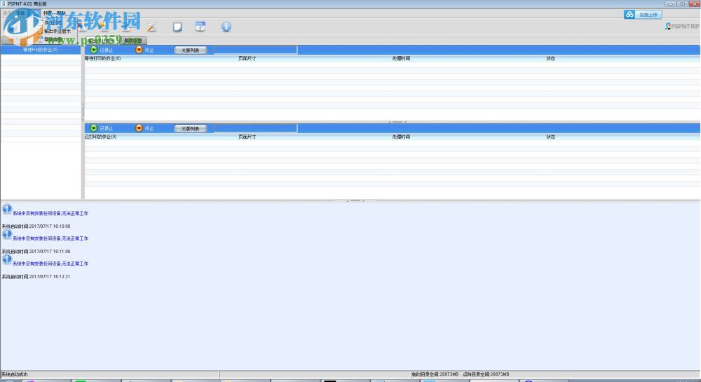Click 状态 header in printed jobs list
Screen dimensions: 701x382
coord(550,137)
